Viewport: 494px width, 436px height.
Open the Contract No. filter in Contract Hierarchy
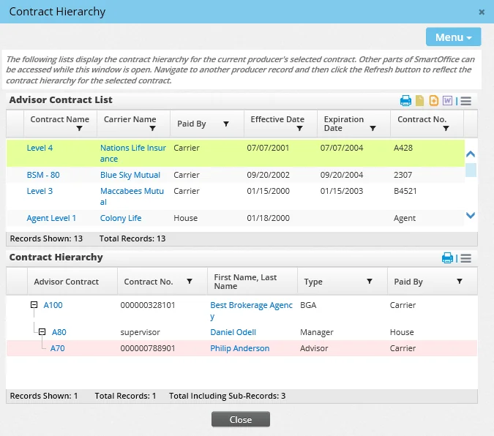(x=190, y=281)
